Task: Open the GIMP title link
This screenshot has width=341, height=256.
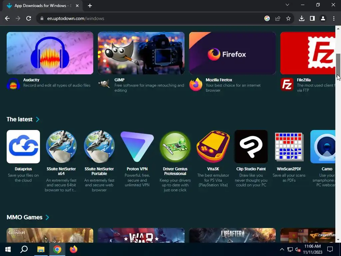Action: (x=120, y=80)
